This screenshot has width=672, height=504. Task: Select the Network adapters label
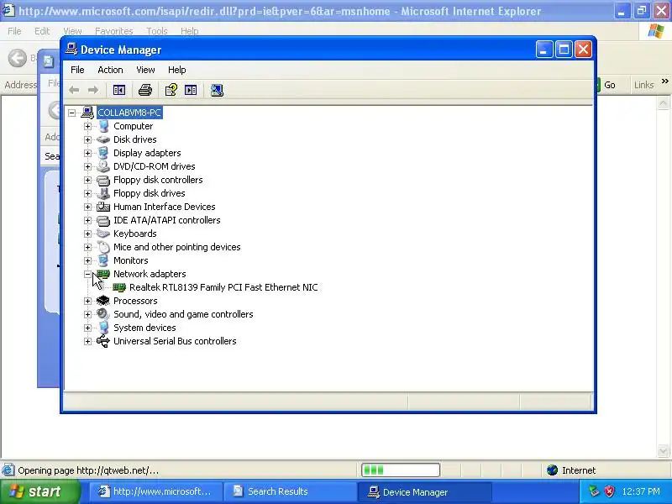[150, 274]
